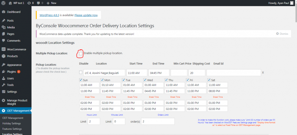Click the Dismiss circle-x icon
297x135 pixels.
coord(278,34)
